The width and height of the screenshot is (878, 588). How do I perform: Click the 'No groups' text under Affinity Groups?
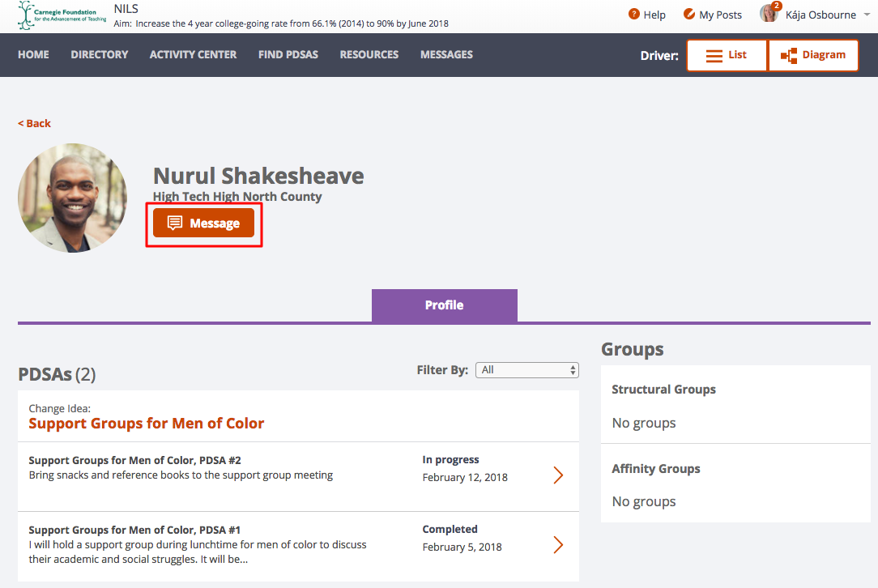(644, 501)
